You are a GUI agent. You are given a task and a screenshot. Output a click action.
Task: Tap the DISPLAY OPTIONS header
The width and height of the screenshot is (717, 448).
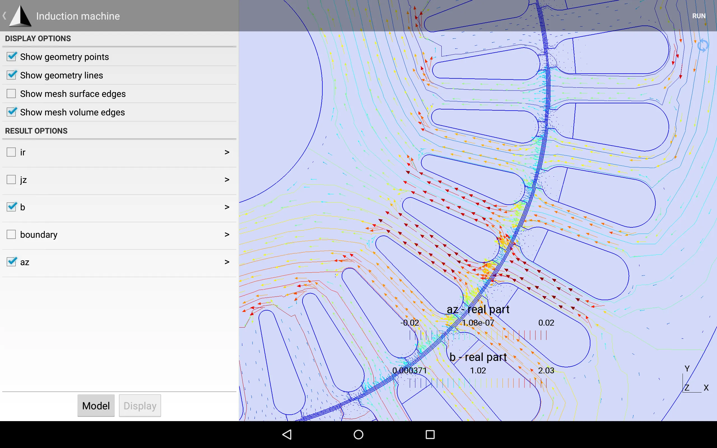(38, 39)
